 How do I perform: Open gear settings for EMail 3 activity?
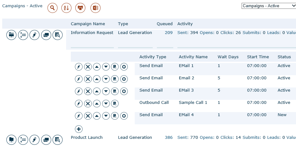click(124, 91)
